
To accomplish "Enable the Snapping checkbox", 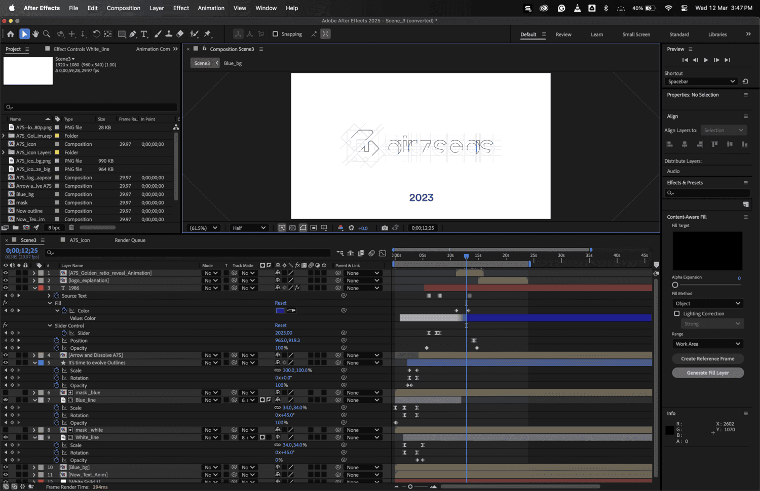I will coord(276,34).
